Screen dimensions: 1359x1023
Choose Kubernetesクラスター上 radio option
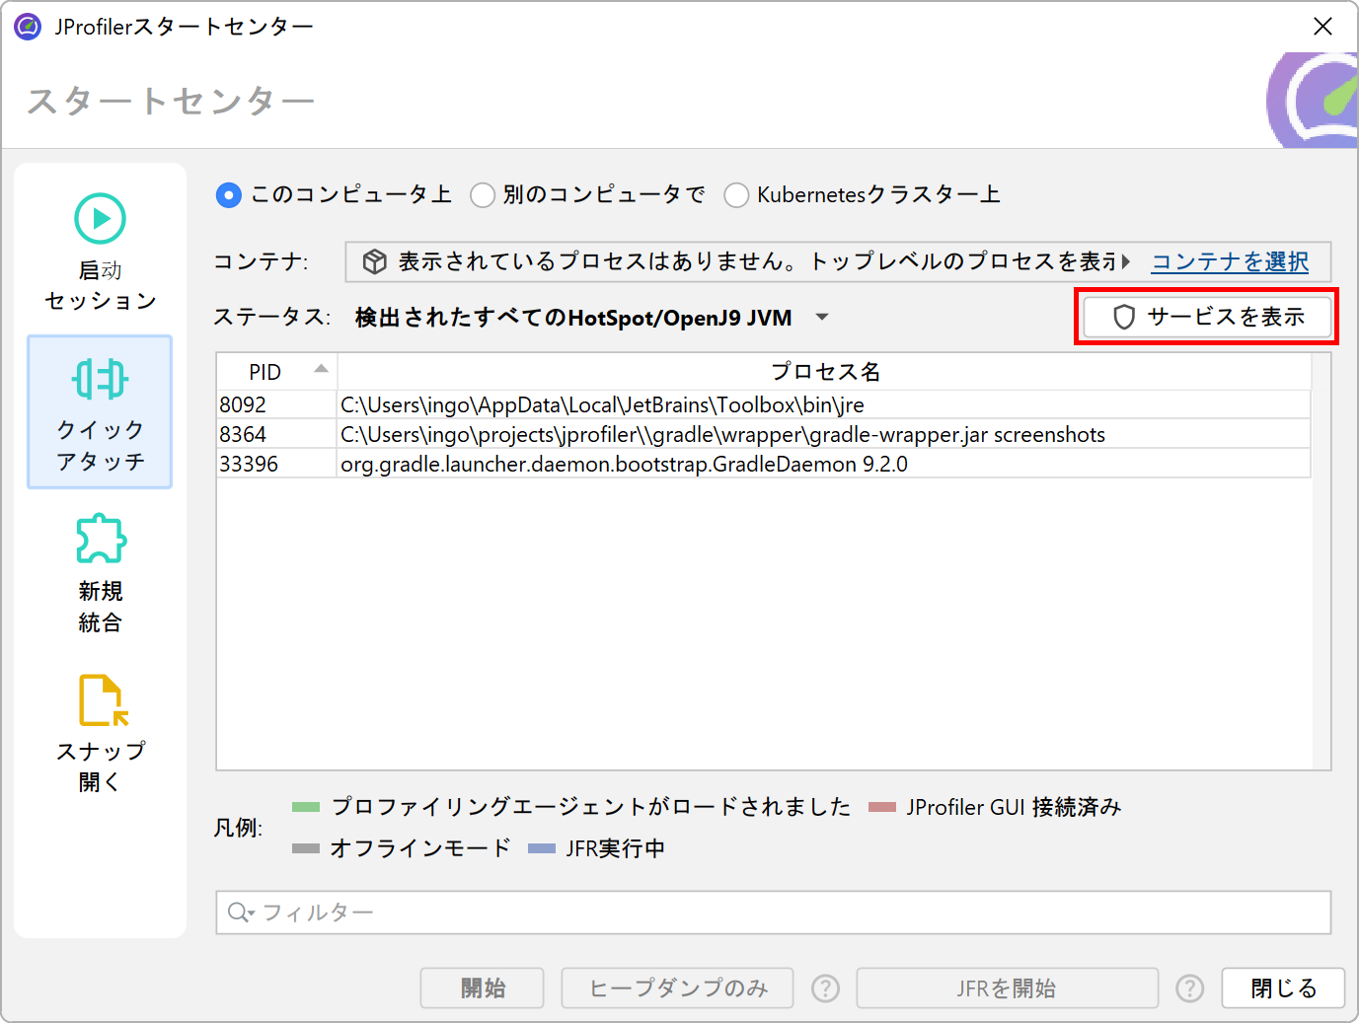[x=736, y=195]
